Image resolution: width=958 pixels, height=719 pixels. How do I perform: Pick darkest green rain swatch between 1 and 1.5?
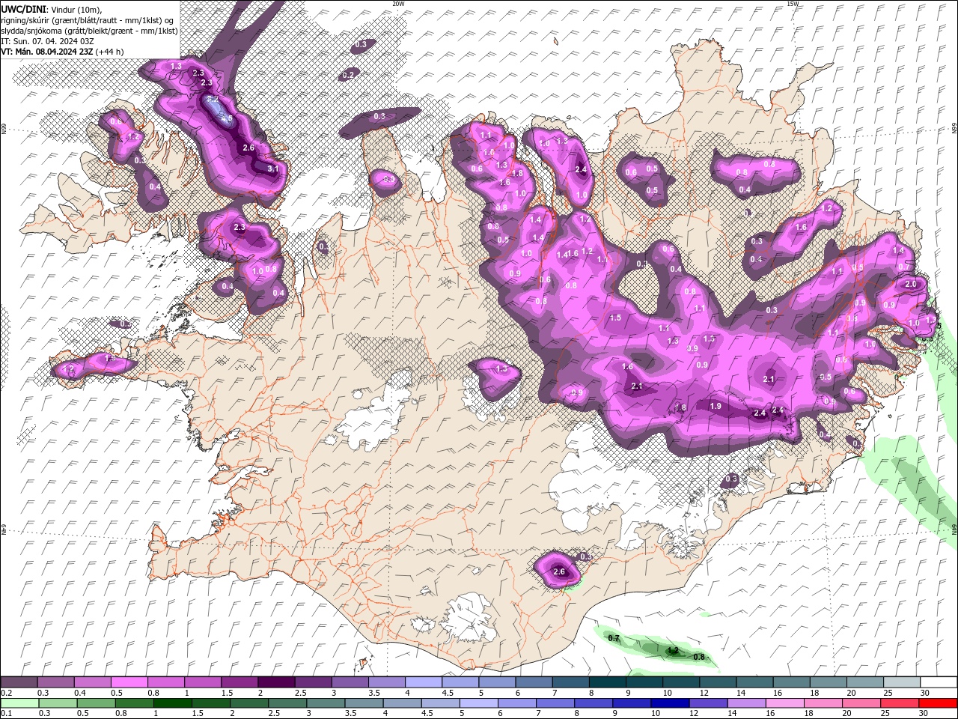pyautogui.click(x=173, y=703)
